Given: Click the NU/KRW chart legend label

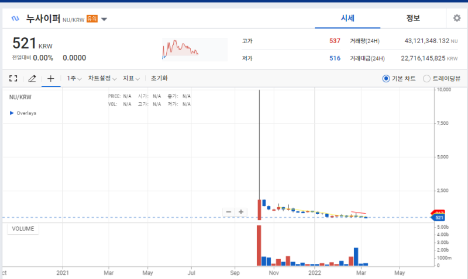Looking at the screenshot, I should 20,97.
